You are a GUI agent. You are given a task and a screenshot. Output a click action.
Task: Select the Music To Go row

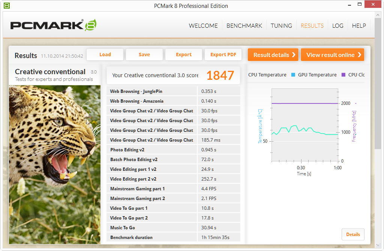[173, 228]
